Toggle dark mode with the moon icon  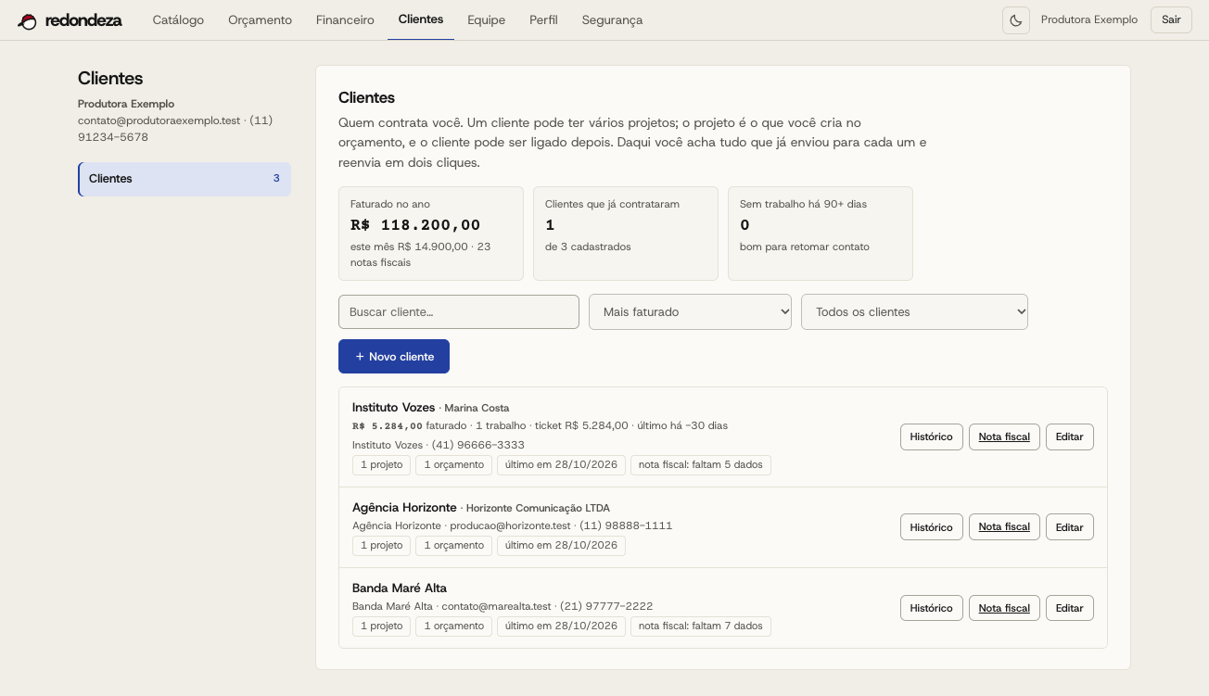1016,20
